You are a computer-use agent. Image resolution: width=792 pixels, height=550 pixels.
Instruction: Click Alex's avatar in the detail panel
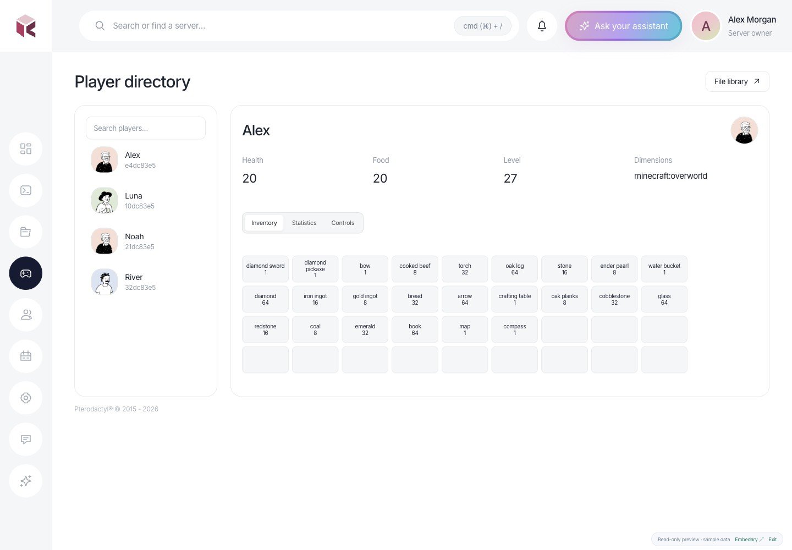(x=744, y=130)
